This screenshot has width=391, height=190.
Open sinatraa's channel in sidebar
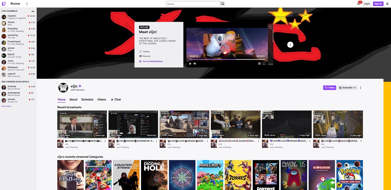[18, 88]
